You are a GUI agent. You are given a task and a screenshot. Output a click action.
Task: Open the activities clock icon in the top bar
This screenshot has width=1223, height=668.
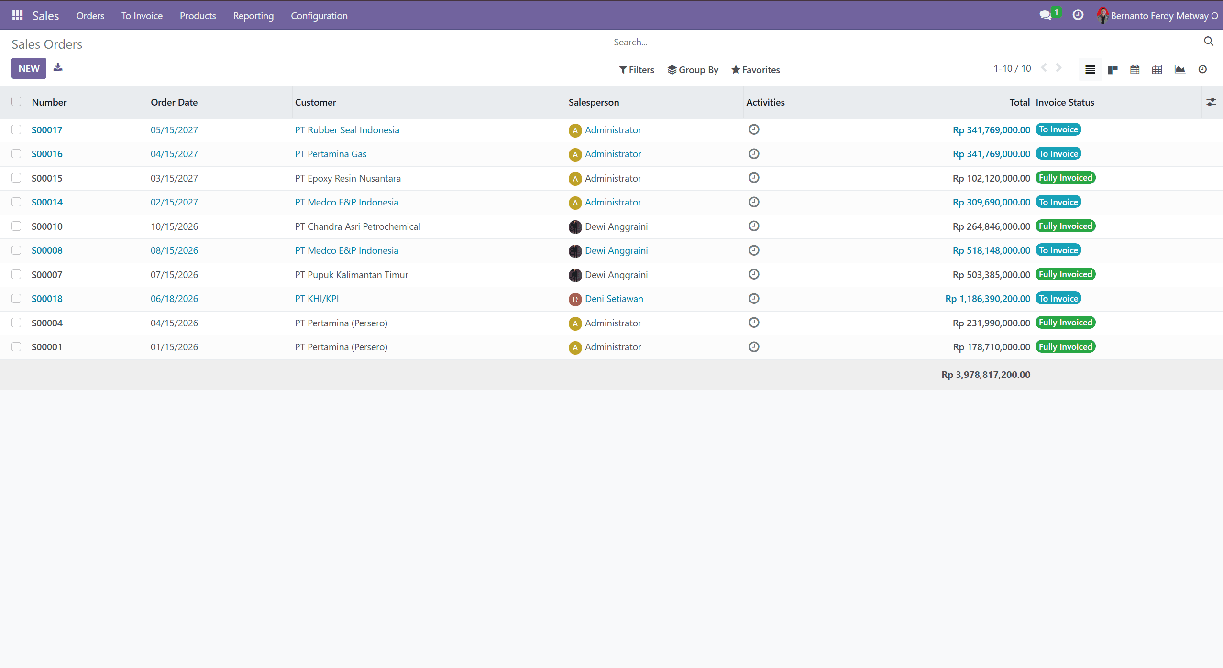1078,15
